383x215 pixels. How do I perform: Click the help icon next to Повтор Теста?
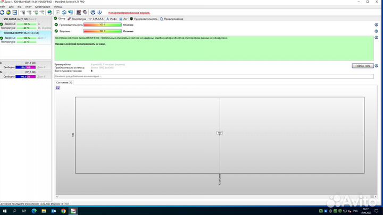point(376,65)
